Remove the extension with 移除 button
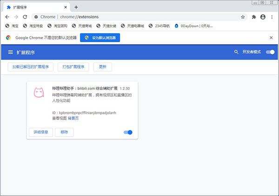The width and height of the screenshot is (279, 196). coord(64,133)
